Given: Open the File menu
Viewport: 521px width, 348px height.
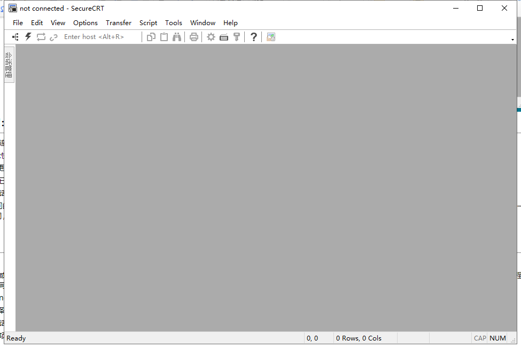Looking at the screenshot, I should (18, 22).
